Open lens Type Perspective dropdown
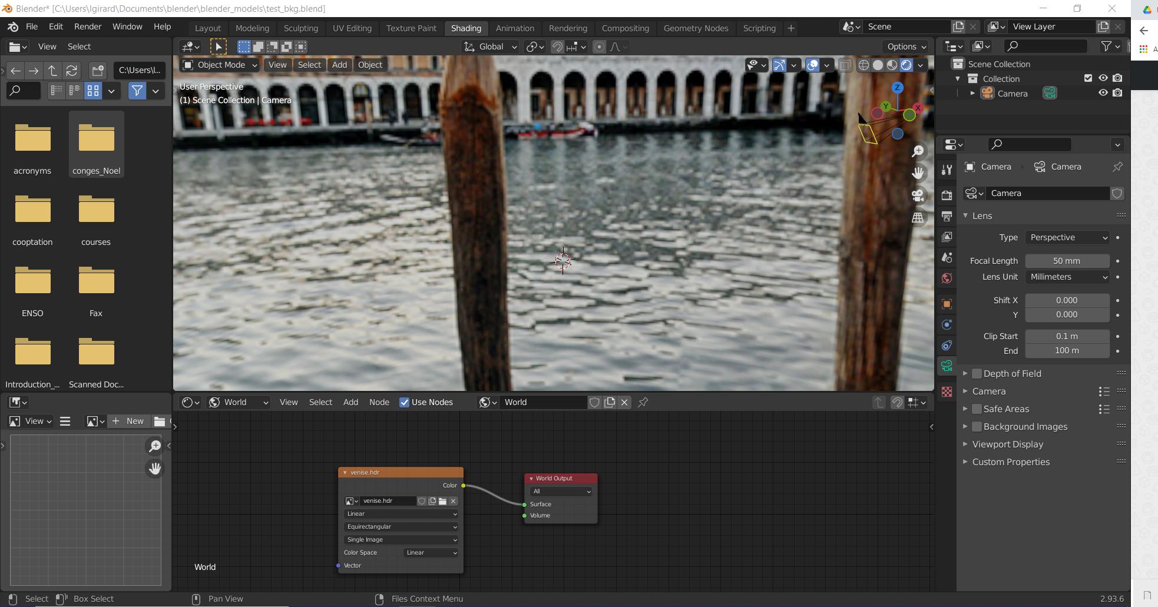 coord(1067,237)
